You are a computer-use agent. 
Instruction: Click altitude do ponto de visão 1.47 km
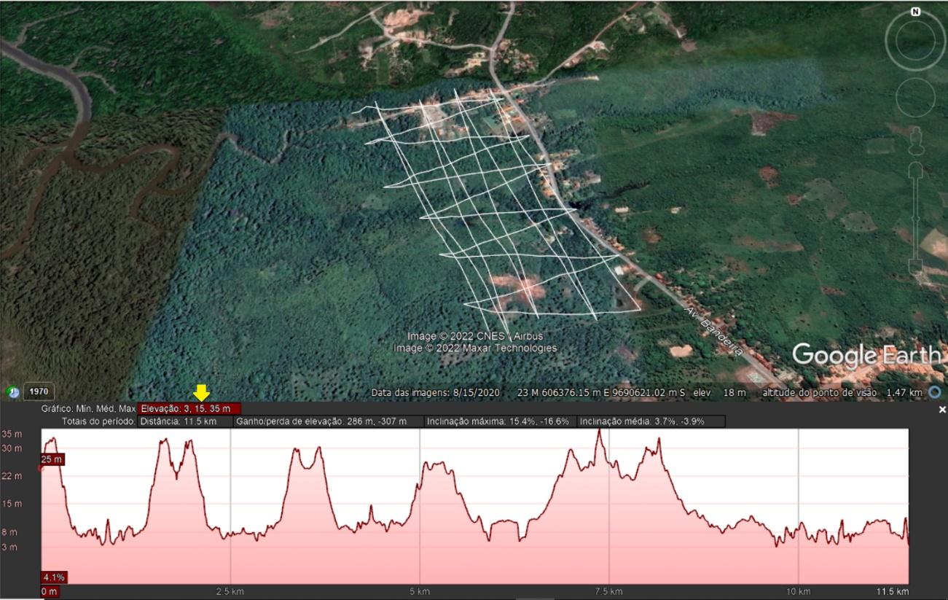pyautogui.click(x=842, y=393)
